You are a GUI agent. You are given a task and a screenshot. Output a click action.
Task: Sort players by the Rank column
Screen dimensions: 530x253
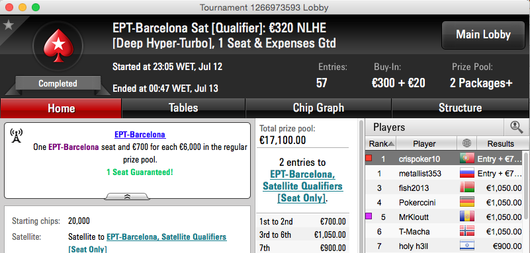[x=381, y=144]
